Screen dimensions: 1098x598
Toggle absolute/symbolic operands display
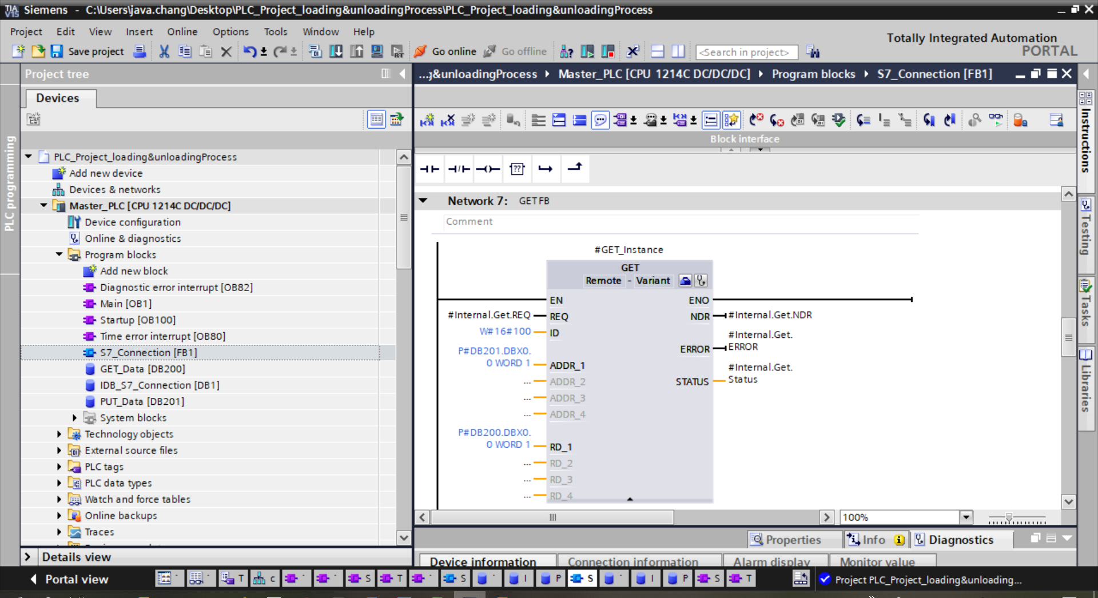[620, 119]
